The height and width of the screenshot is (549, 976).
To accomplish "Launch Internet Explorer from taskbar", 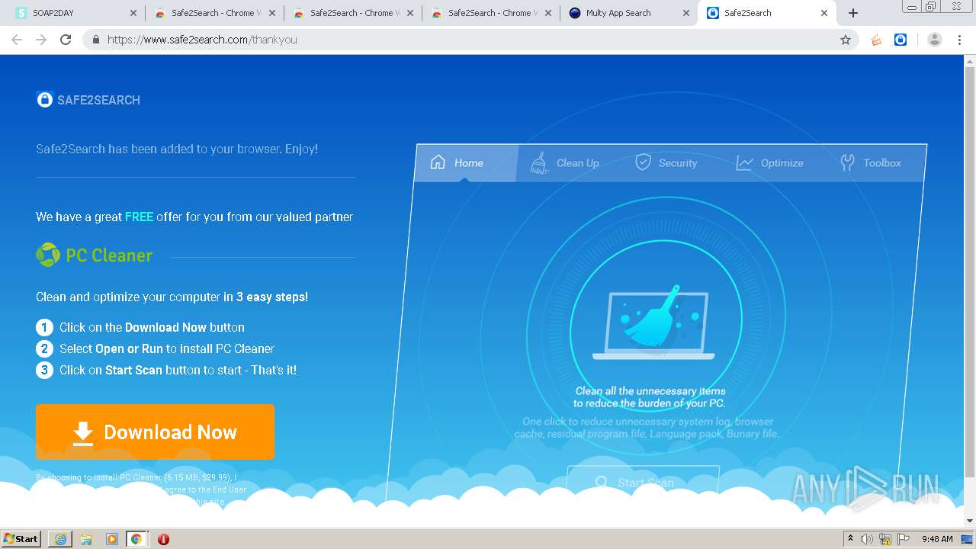I will pos(60,538).
